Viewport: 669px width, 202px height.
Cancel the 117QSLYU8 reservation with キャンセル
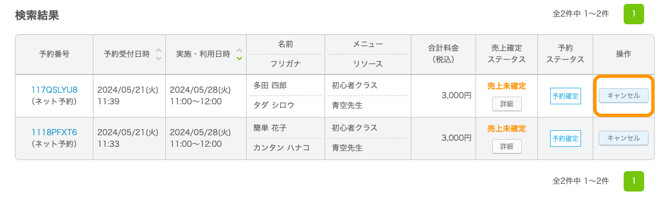(x=624, y=95)
